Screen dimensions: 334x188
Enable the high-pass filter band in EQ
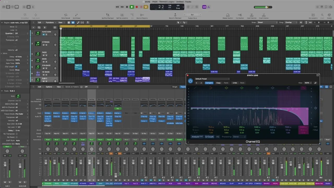195,88
